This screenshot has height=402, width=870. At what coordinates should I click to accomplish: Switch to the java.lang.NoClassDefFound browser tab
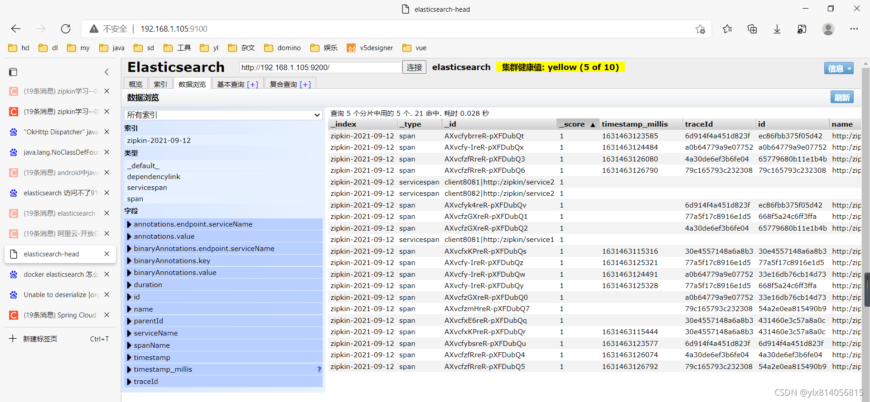pos(60,152)
